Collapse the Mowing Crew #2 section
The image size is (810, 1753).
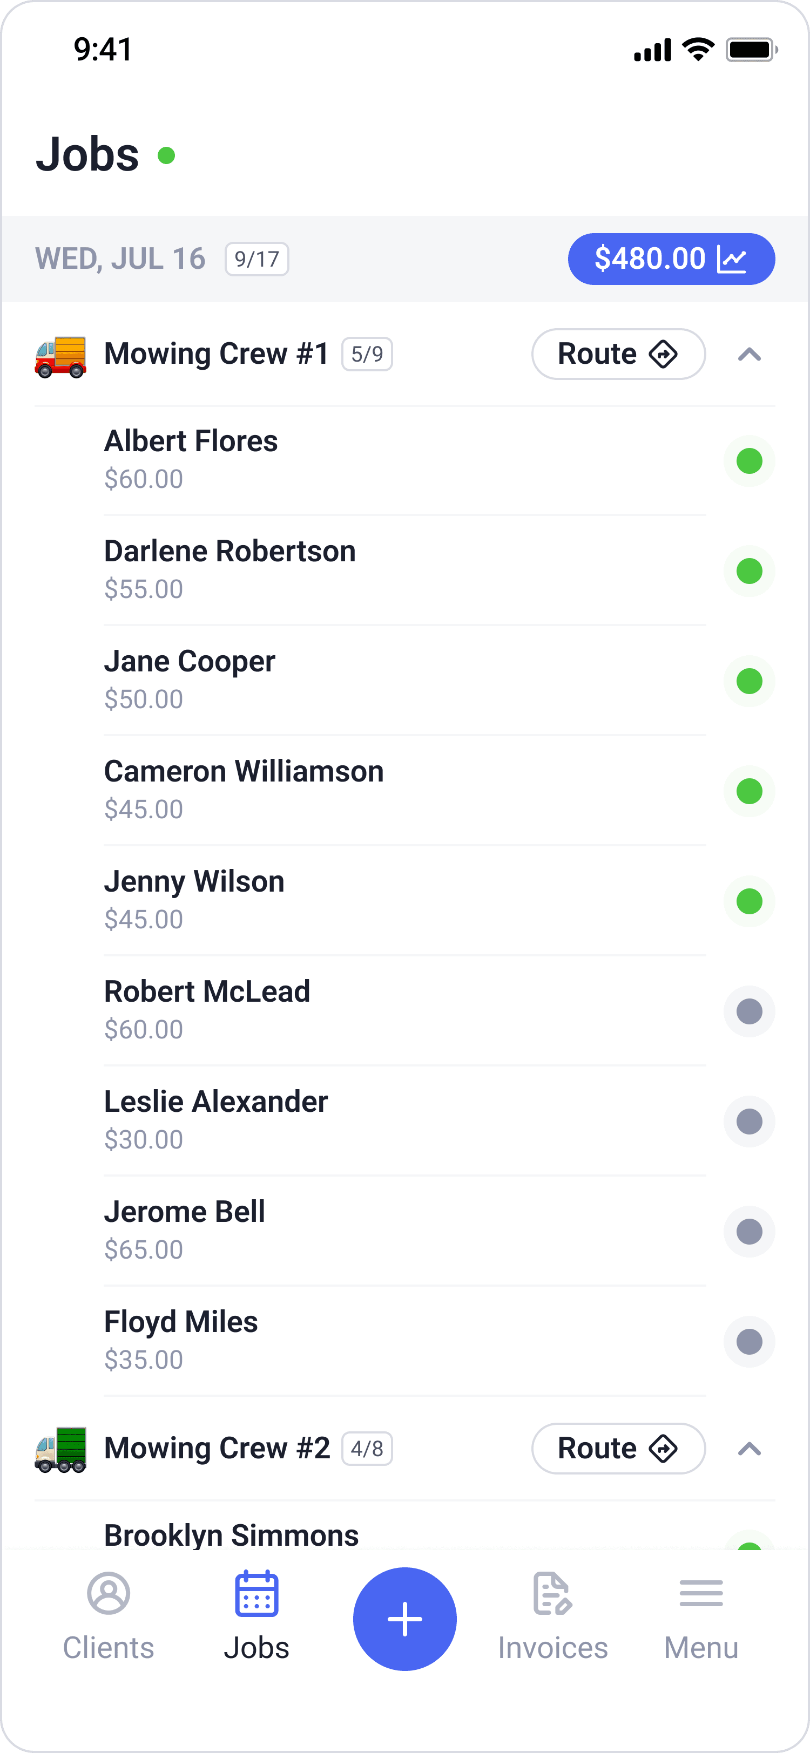pos(749,1449)
